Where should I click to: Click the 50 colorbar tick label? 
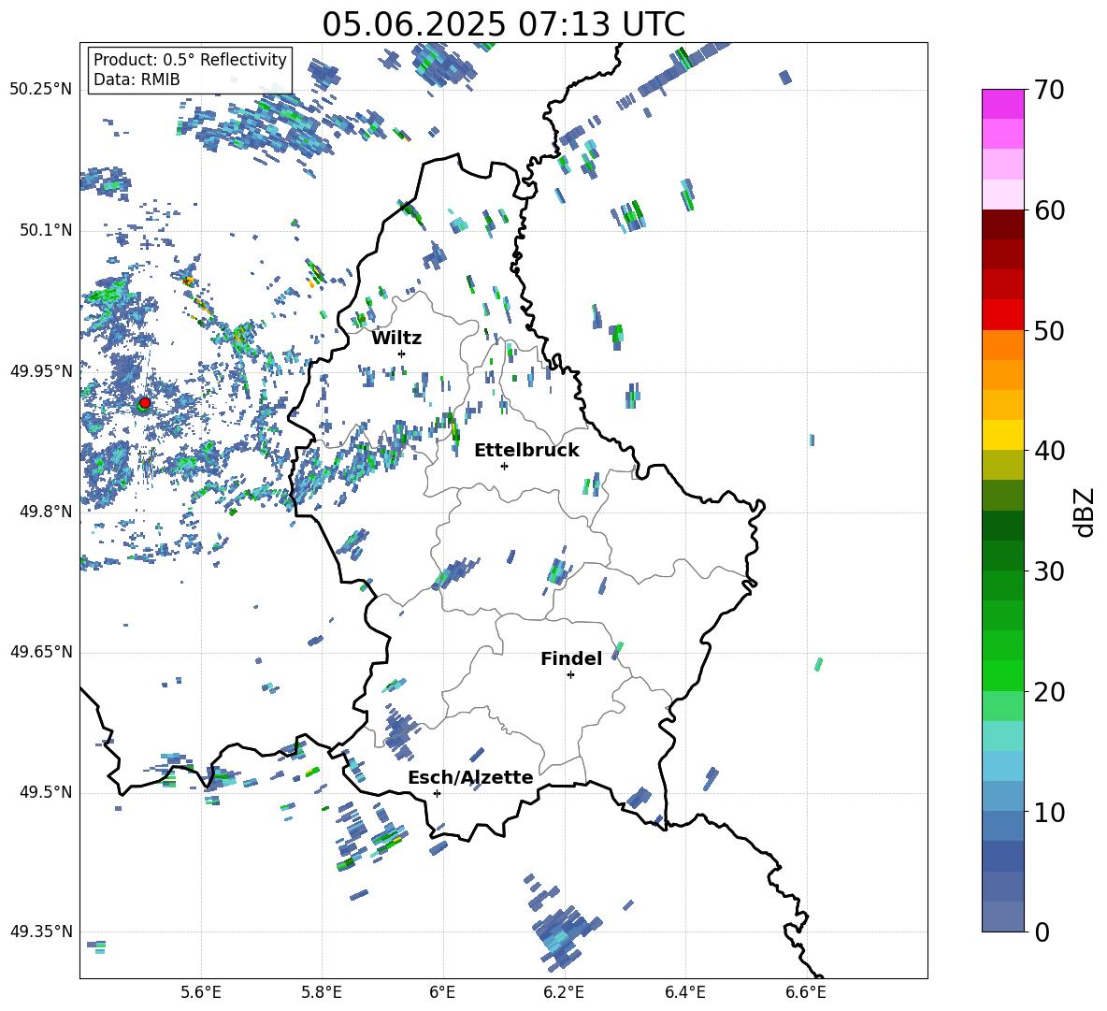[1049, 331]
